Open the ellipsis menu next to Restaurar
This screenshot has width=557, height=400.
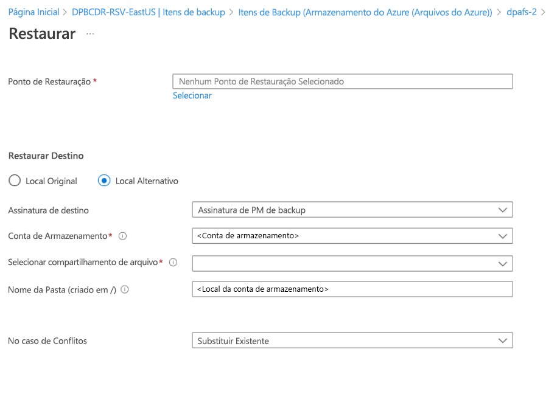coord(90,34)
